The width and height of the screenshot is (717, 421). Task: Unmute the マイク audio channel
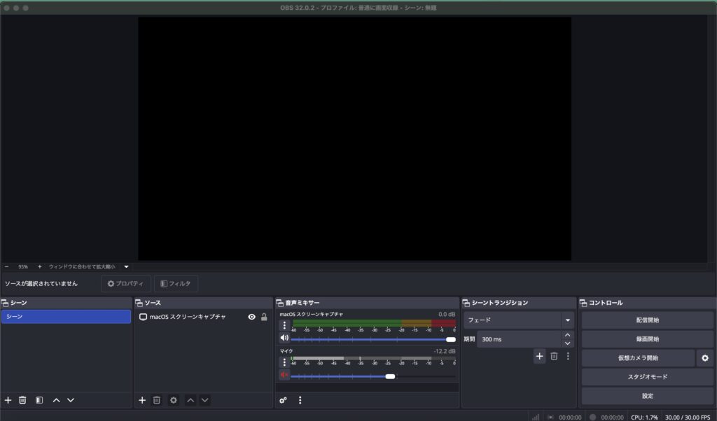pyautogui.click(x=284, y=376)
